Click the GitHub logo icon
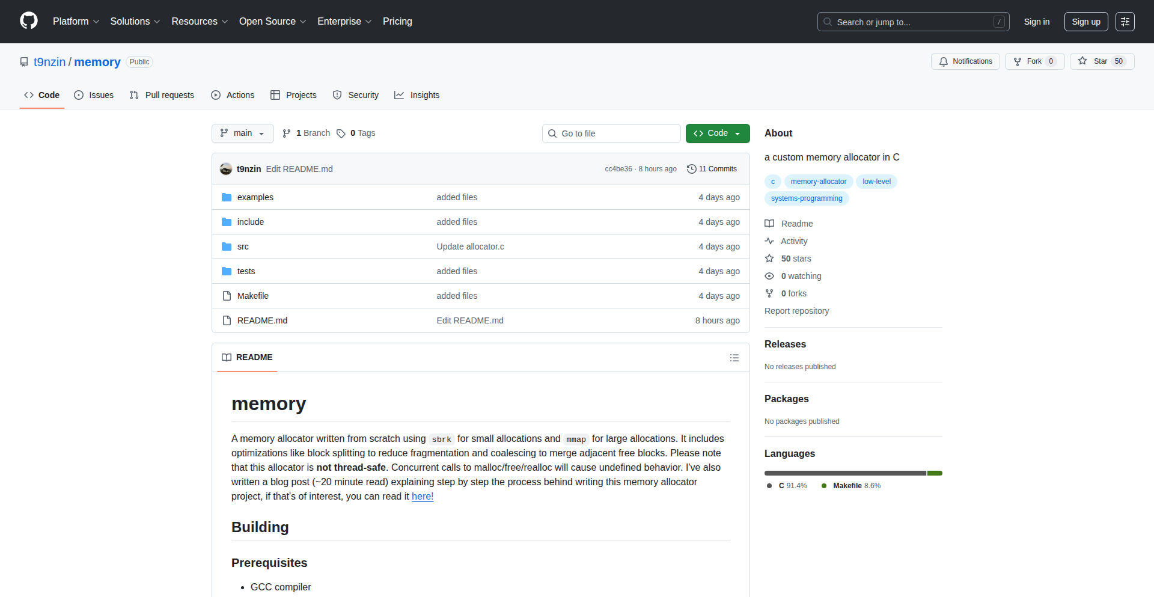Viewport: 1154px width, 597px height. click(x=29, y=21)
